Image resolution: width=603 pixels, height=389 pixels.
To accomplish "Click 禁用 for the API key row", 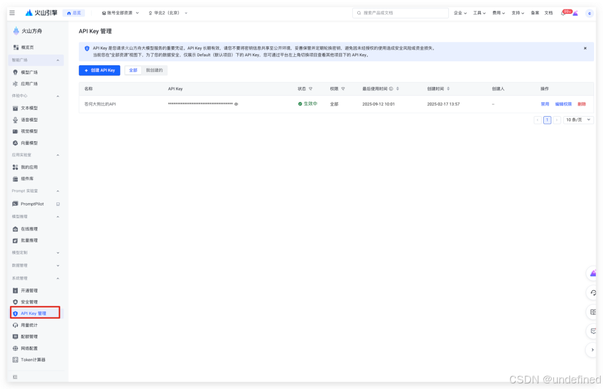I will point(545,104).
